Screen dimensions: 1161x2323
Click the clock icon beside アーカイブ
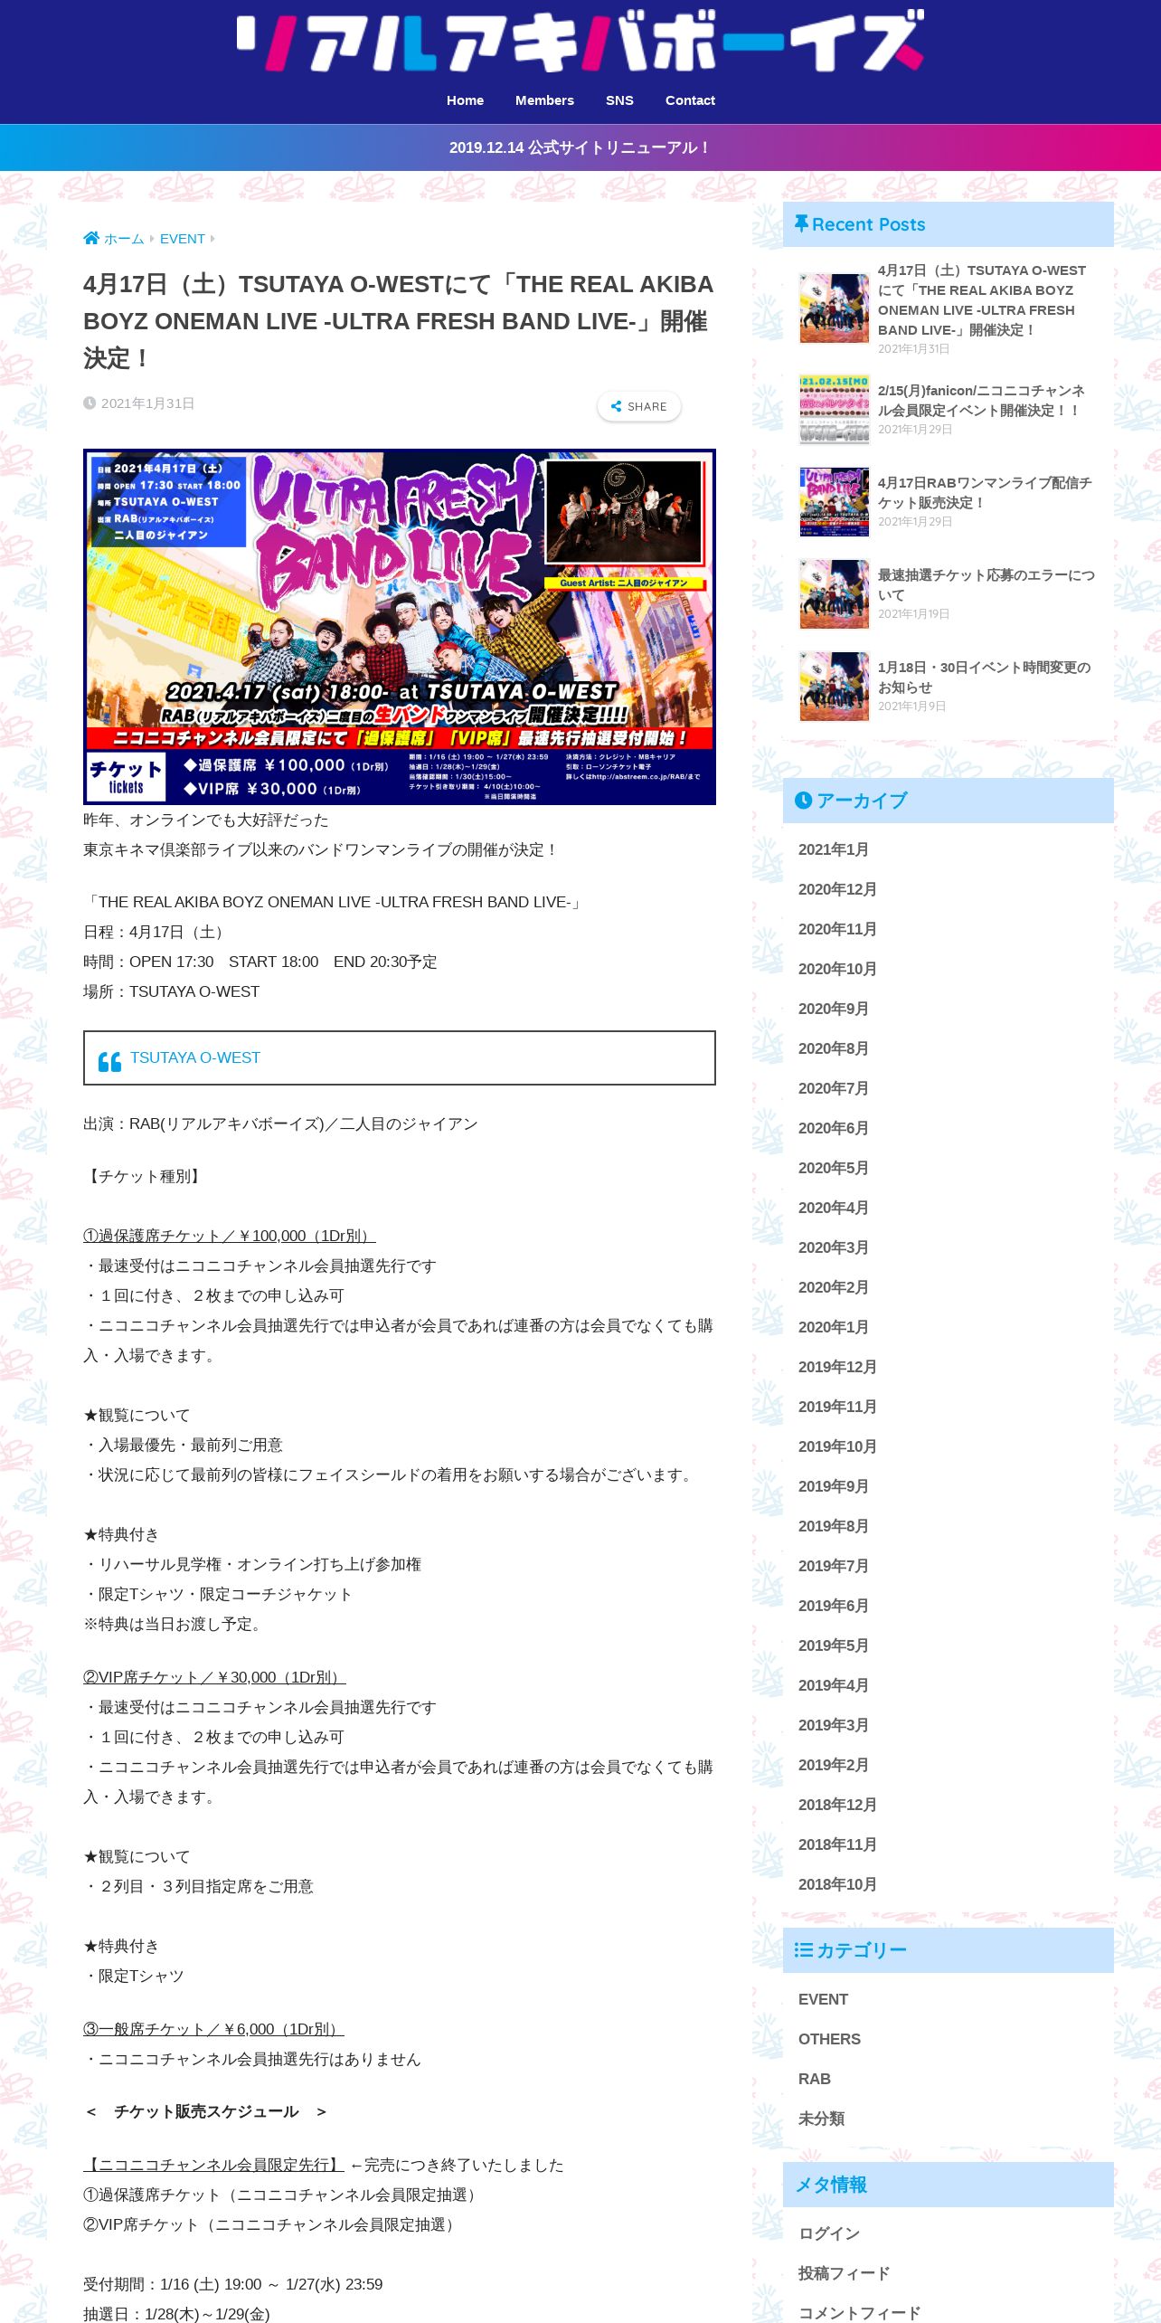803,800
